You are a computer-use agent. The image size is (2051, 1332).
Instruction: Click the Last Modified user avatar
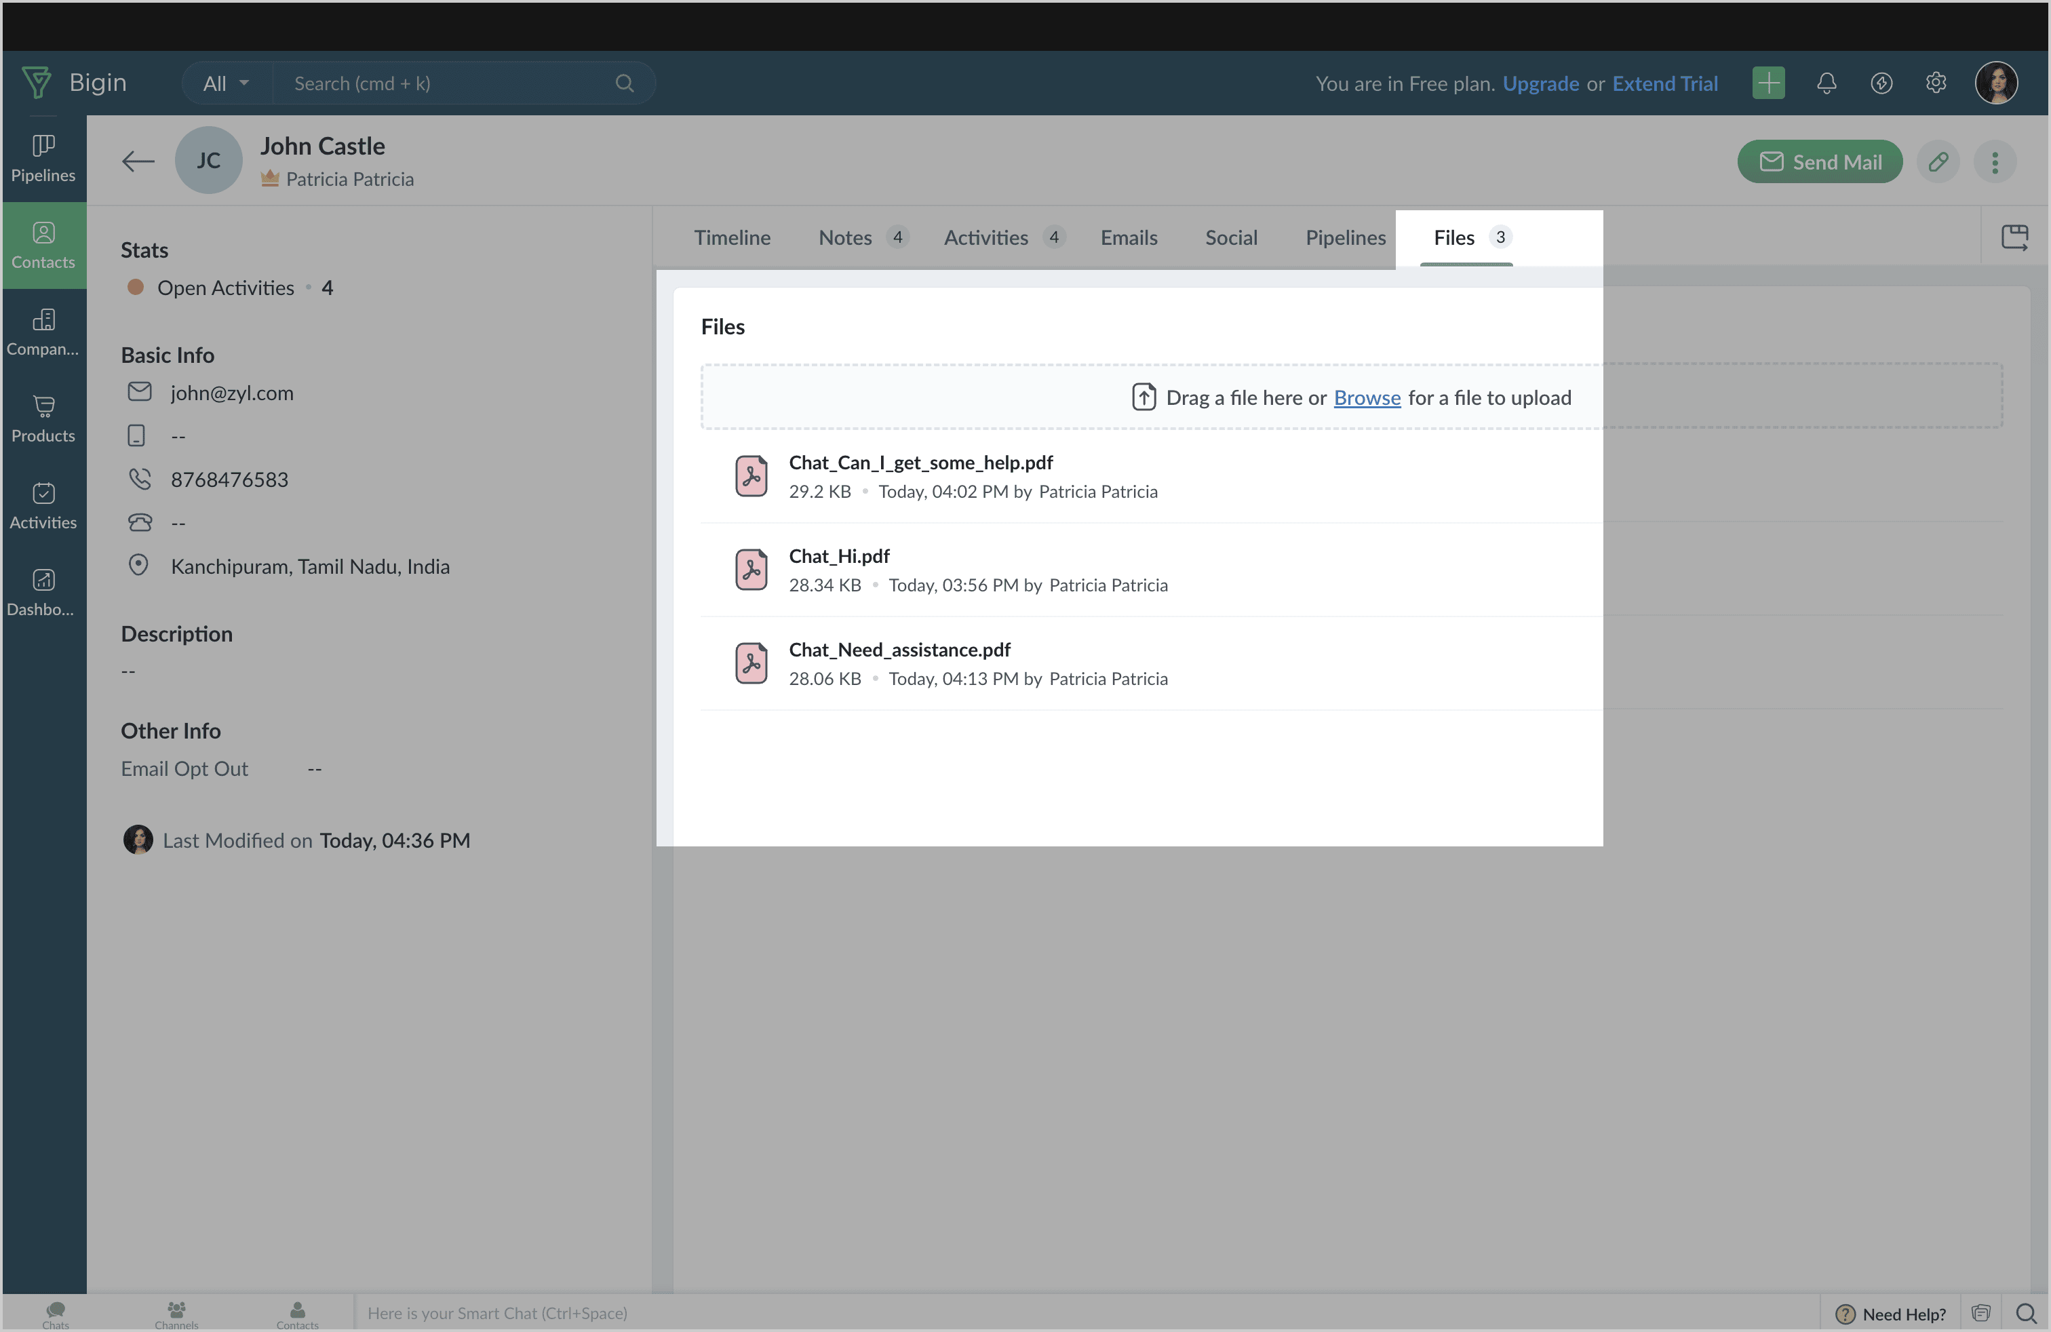pyautogui.click(x=138, y=839)
